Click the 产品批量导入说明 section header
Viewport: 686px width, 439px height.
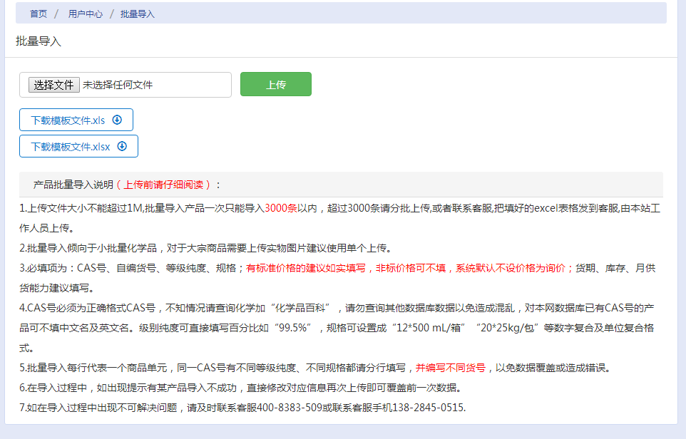(x=73, y=185)
